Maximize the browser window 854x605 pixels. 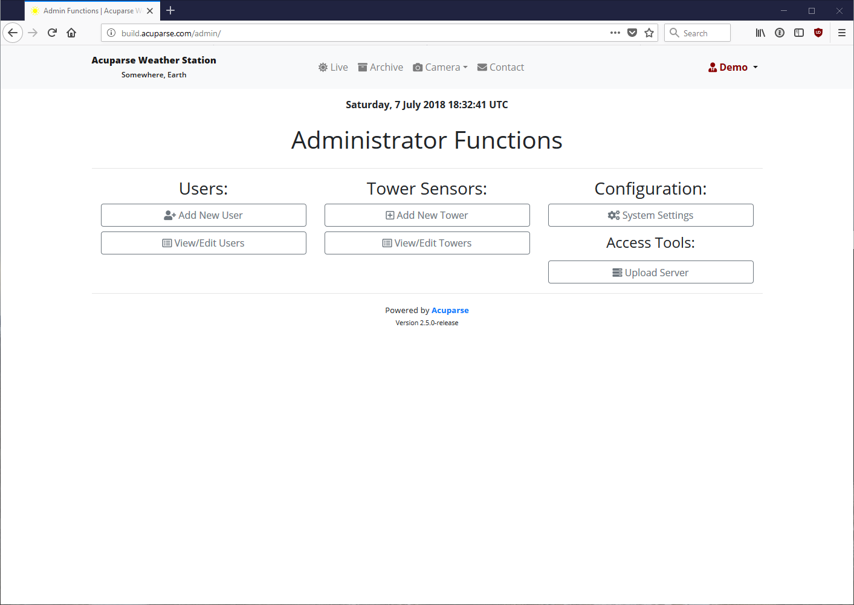click(812, 10)
